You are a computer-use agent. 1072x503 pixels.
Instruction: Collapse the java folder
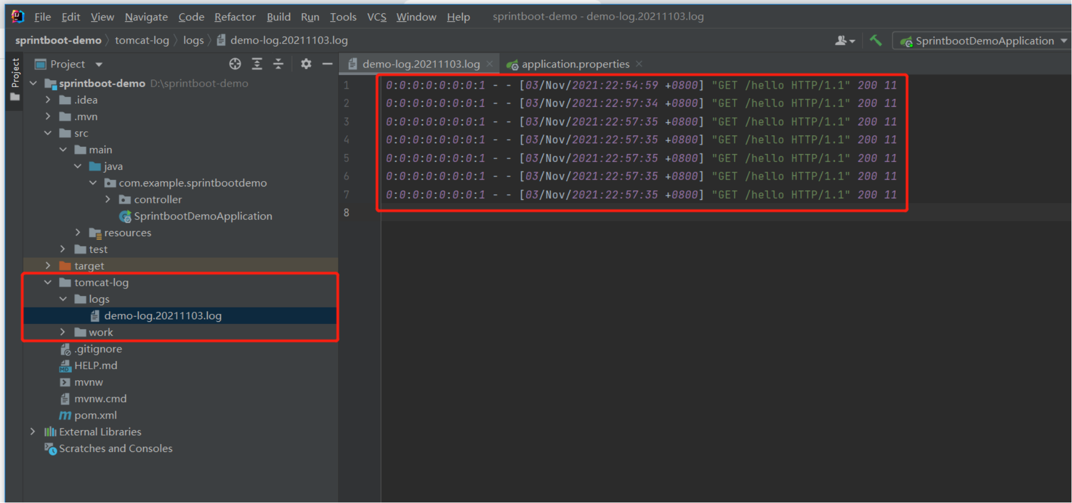[x=78, y=166]
